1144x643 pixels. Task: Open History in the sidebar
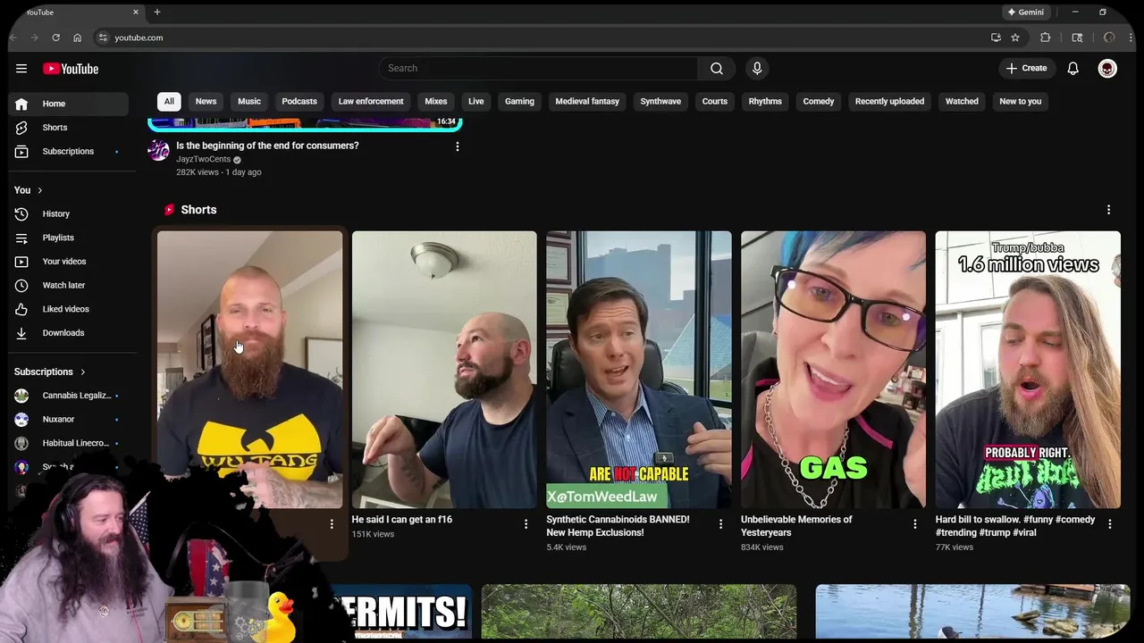click(68, 214)
